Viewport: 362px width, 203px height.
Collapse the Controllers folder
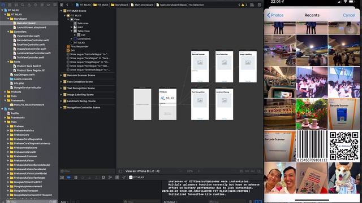click(x=8, y=32)
